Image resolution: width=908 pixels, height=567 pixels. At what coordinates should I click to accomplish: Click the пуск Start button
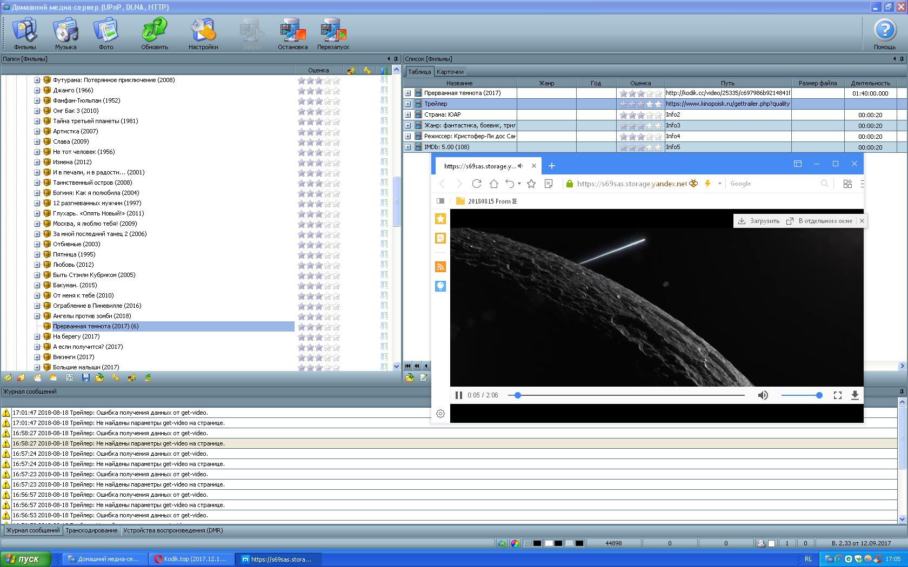(25, 559)
